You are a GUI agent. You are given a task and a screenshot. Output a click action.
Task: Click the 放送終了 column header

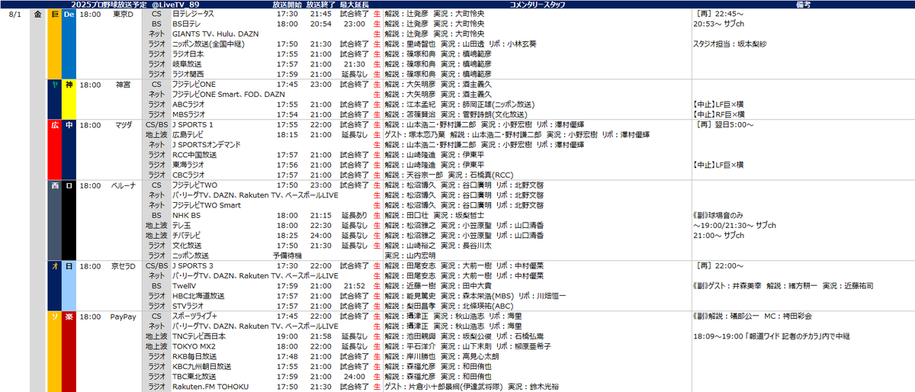click(320, 5)
